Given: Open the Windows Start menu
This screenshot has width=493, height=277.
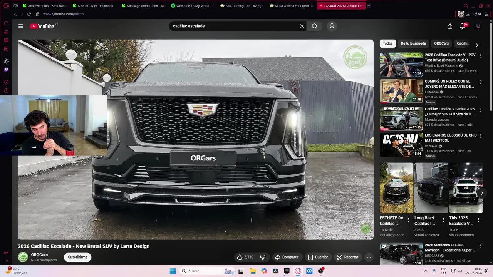Looking at the screenshot, I should (173, 271).
